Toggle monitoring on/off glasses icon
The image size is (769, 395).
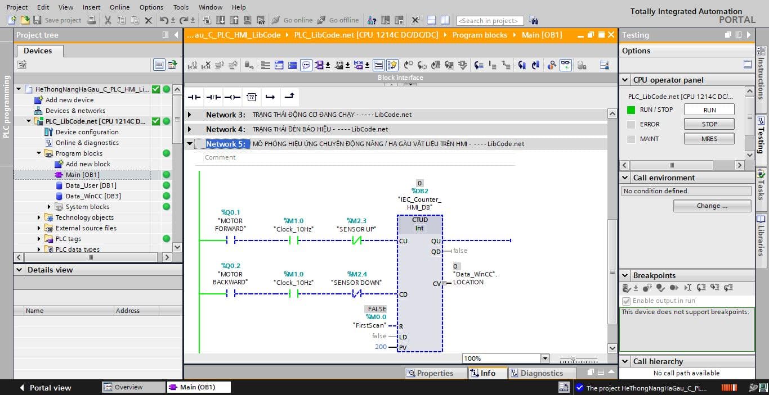(566, 65)
